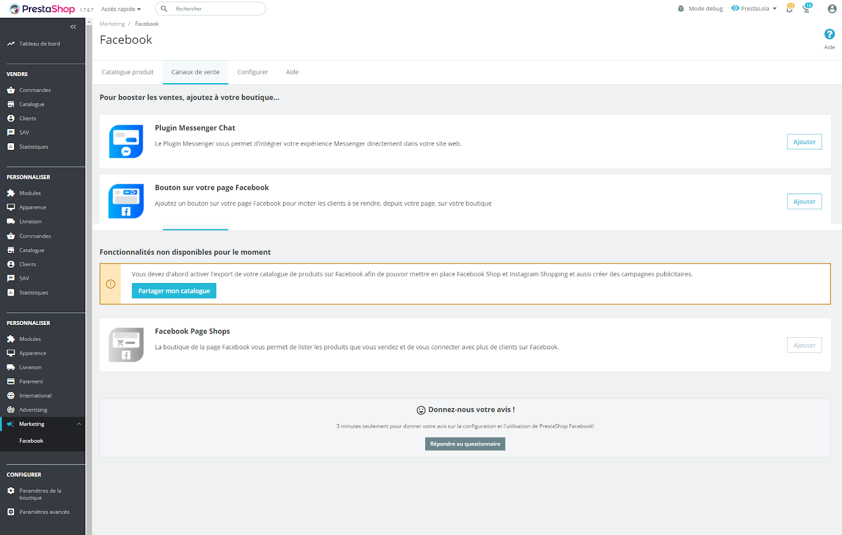Open Catalogue in the VENDRE section
The height and width of the screenshot is (535, 842).
[x=32, y=105]
